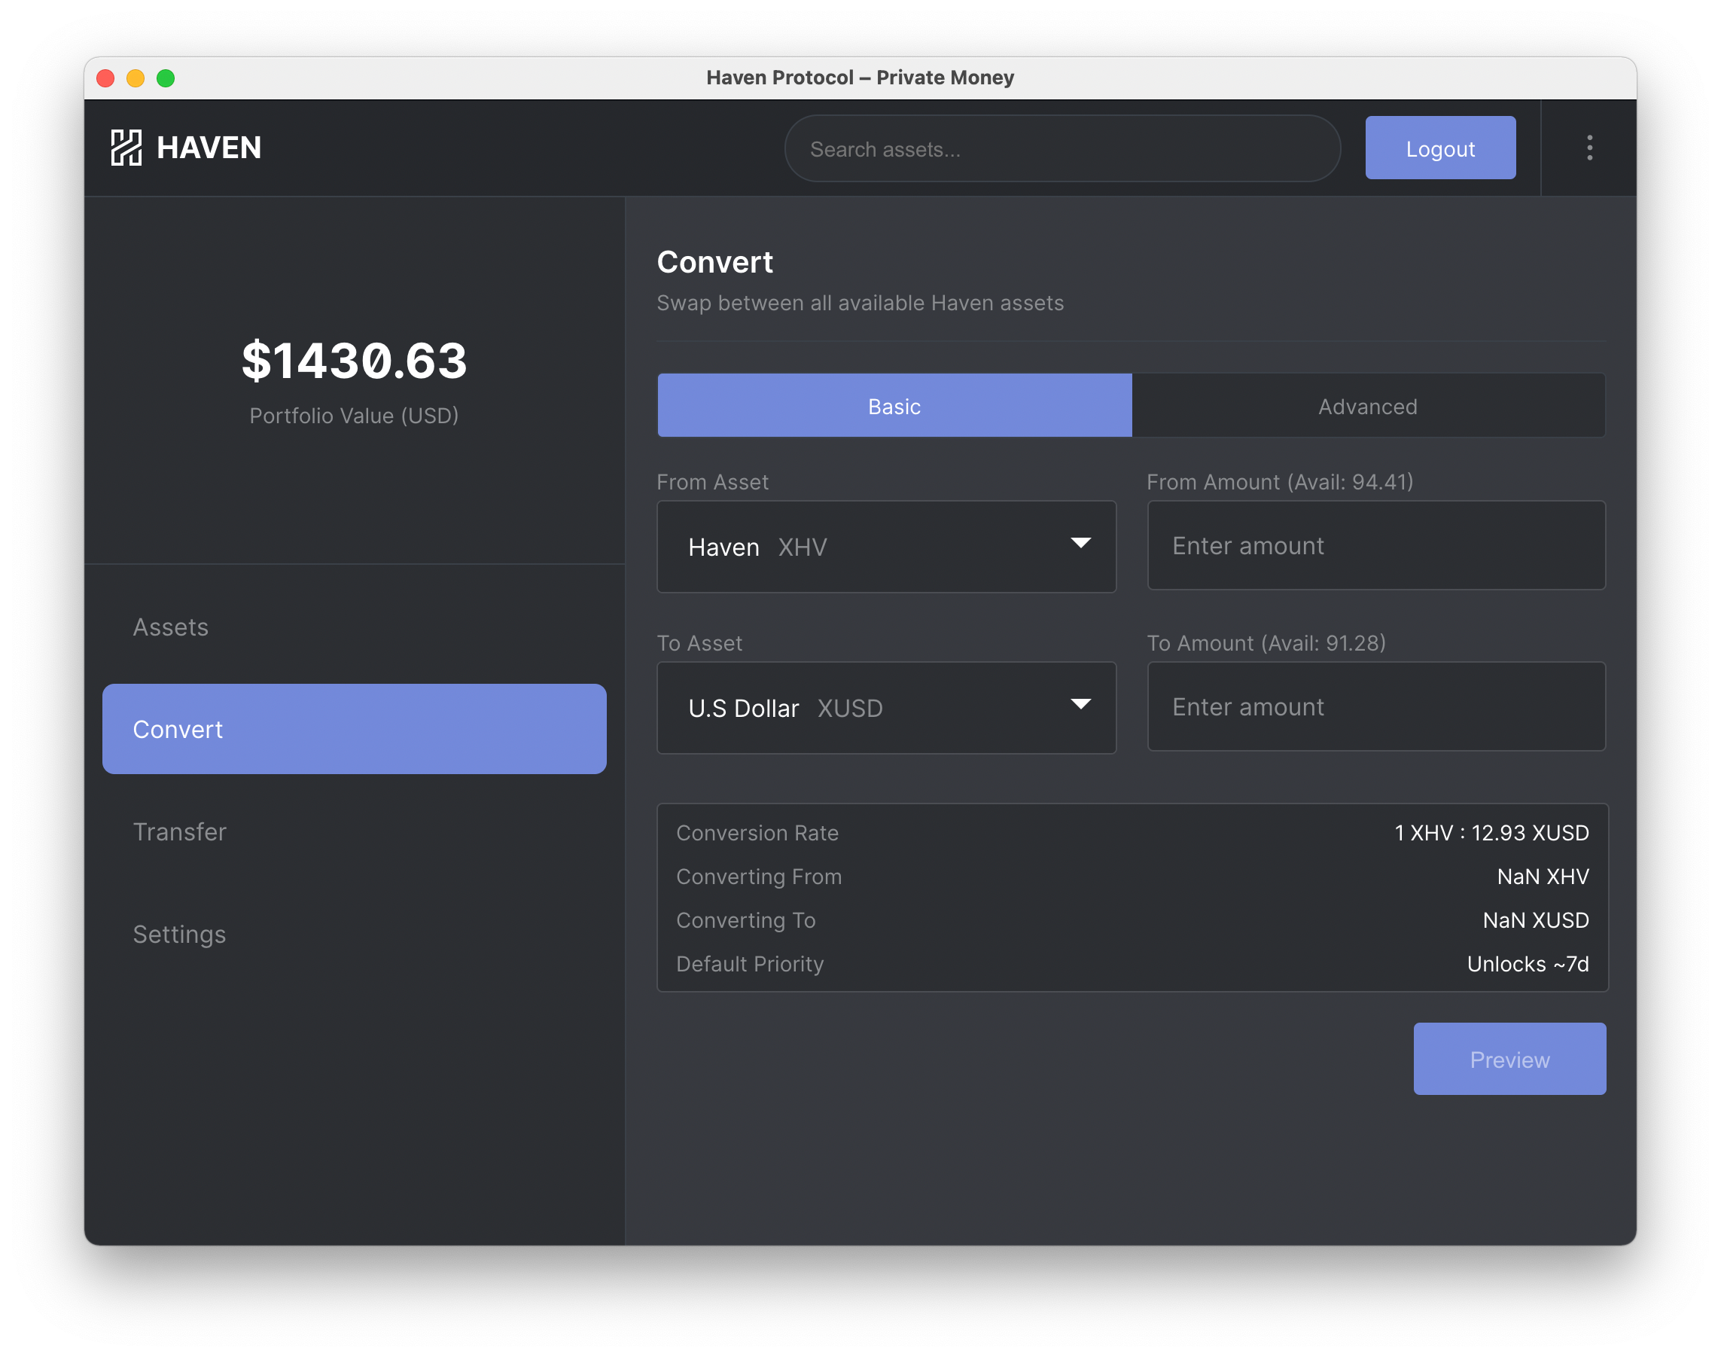Focus the Search assets field
The height and width of the screenshot is (1357, 1721).
tap(1062, 148)
